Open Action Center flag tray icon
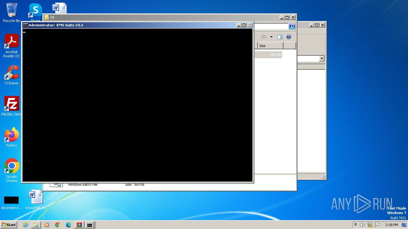408x229 pixels. 378,225
